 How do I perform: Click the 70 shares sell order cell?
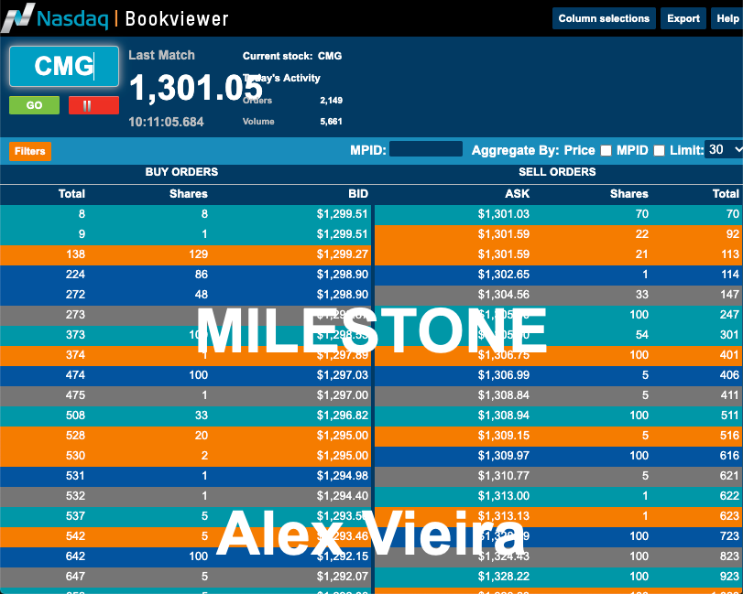click(642, 214)
